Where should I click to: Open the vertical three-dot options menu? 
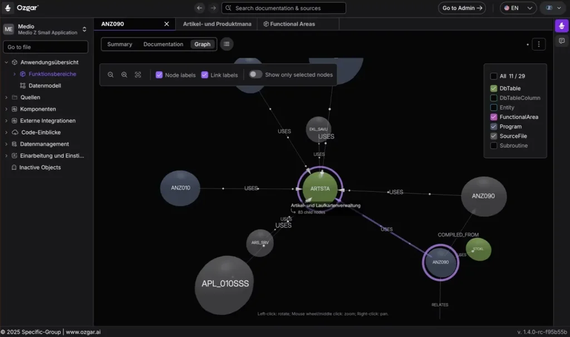(538, 44)
